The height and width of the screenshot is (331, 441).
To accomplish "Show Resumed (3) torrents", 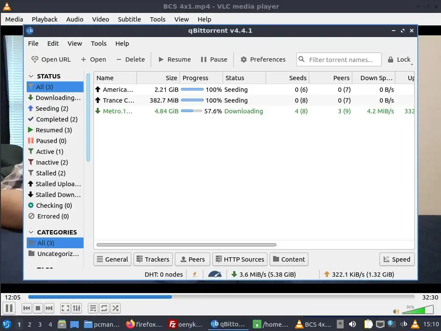I will [55, 130].
